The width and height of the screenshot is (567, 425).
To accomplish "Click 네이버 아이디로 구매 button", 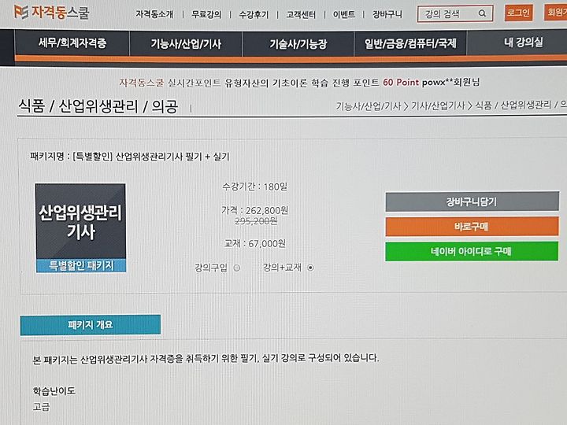I will (x=472, y=251).
